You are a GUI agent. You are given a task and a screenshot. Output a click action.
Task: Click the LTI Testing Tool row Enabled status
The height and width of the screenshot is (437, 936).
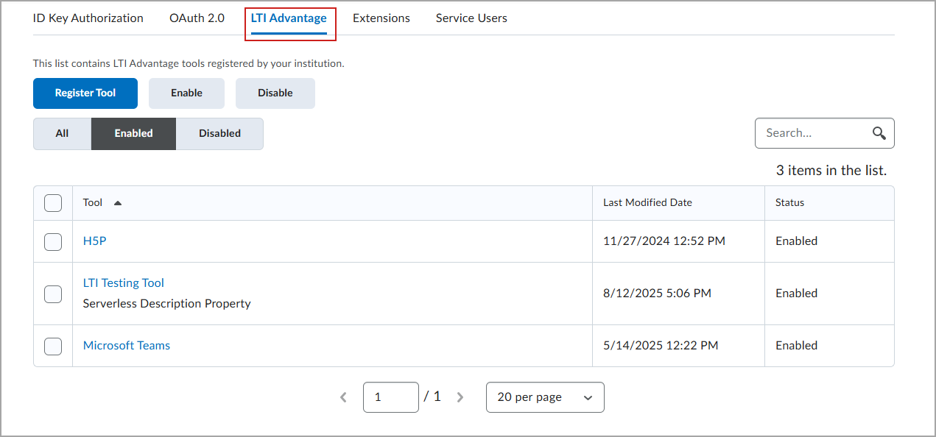[796, 294]
